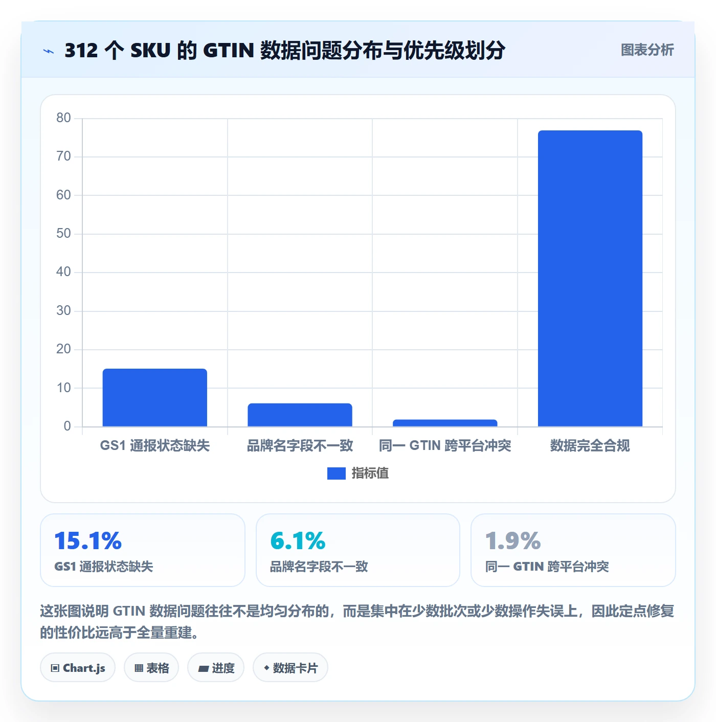Screen dimensions: 716x722
Task: Click the 指标值 legend label
Action: pos(370,473)
